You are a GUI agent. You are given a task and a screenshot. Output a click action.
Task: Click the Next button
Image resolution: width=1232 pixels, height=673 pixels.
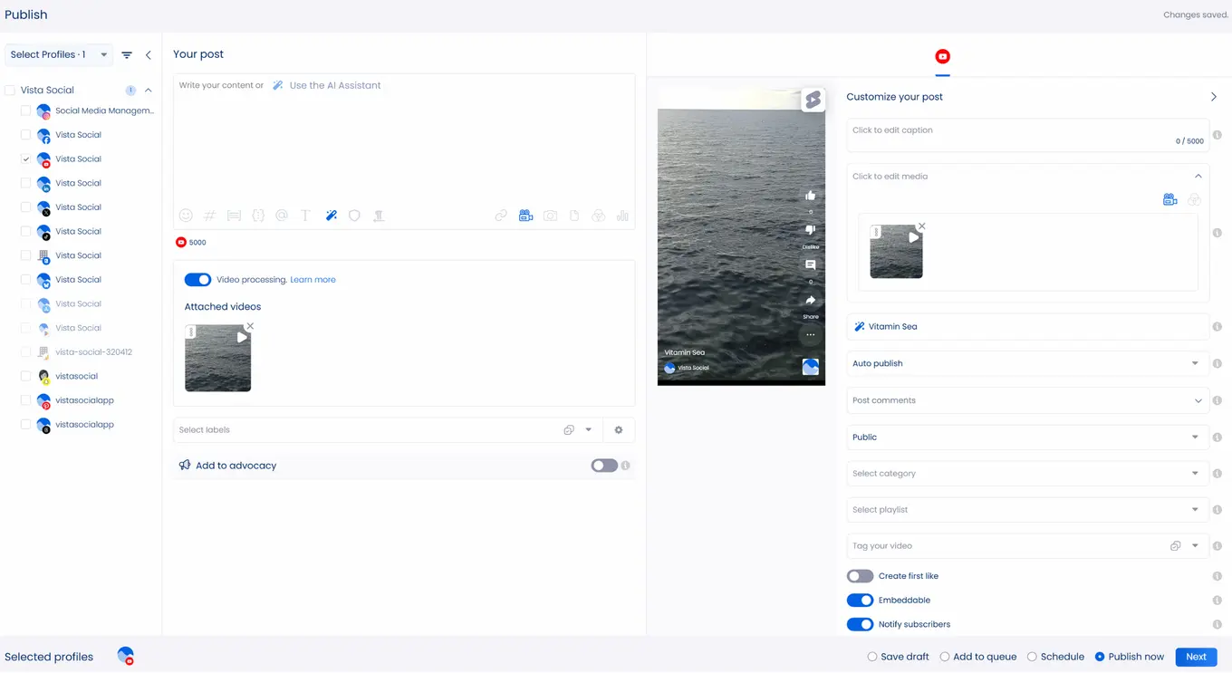1196,657
